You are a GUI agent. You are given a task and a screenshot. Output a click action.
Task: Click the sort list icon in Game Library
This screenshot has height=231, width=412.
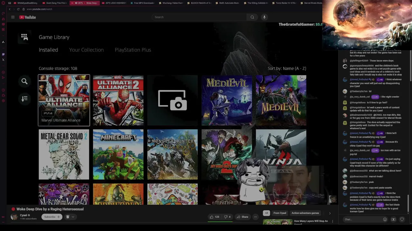point(24,99)
